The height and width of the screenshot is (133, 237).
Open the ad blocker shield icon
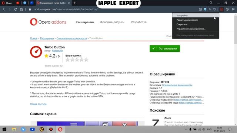pos(205,9)
